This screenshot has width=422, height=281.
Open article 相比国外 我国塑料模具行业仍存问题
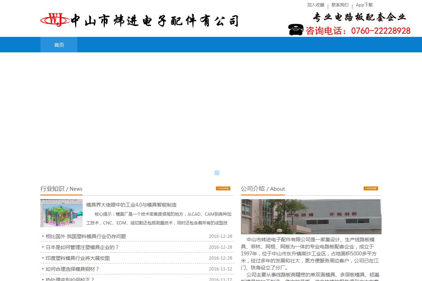(86, 236)
